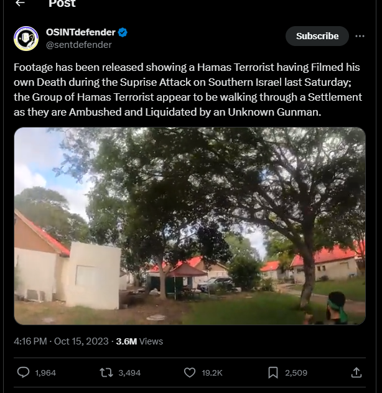Click the 4:16 PM Oct 15, 2023 timestamp
Image resolution: width=382 pixels, height=393 pixels.
[61, 341]
